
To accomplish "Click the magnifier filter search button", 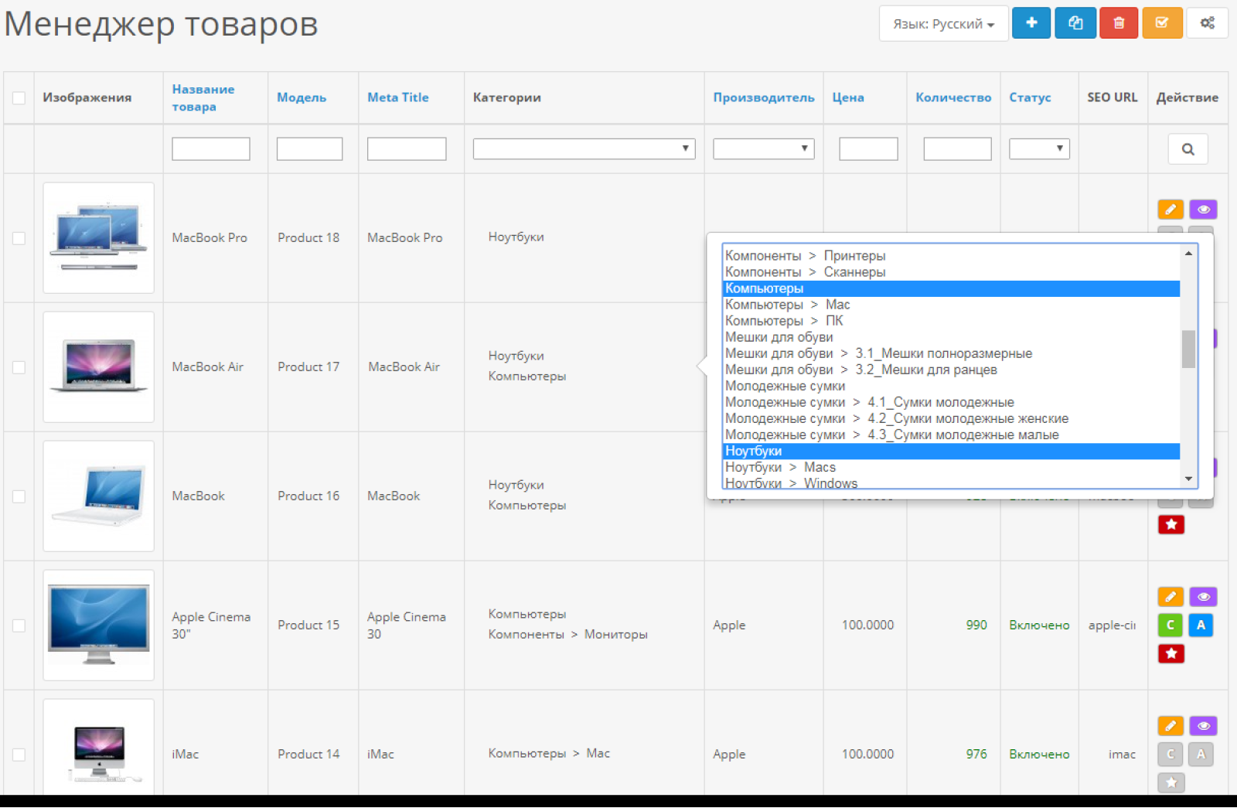I will (1188, 149).
